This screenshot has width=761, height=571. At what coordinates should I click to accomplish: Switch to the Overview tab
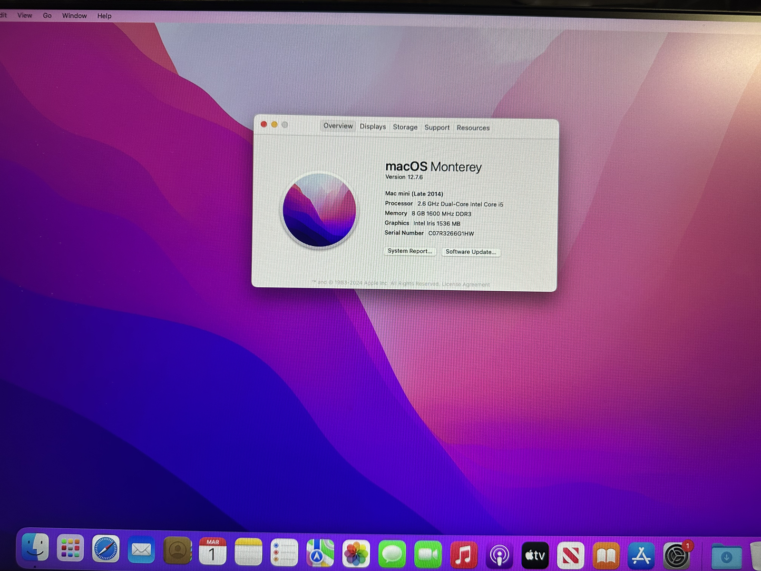[338, 126]
